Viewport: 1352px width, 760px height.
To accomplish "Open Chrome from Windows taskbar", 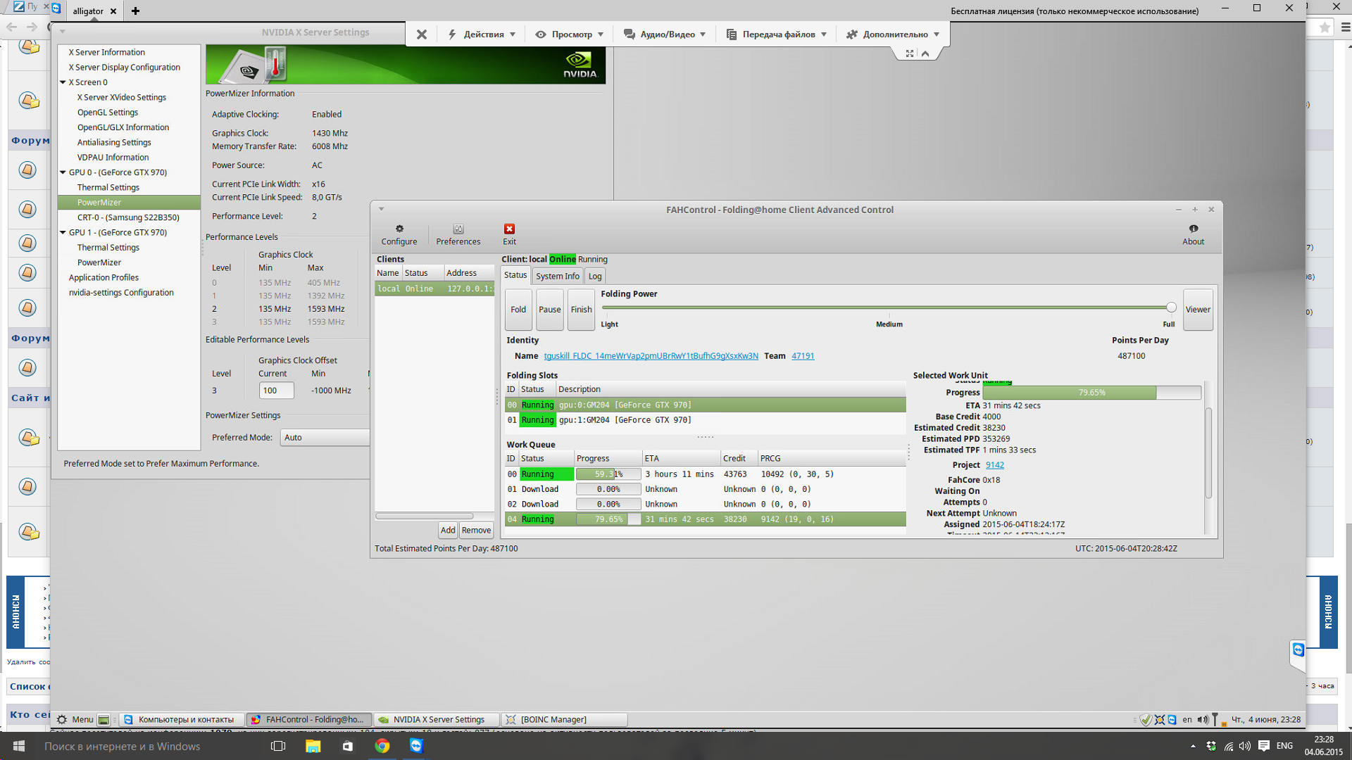I will click(382, 746).
